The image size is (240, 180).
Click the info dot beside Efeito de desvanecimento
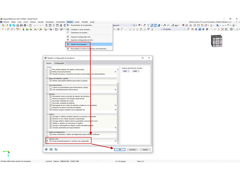point(115,72)
